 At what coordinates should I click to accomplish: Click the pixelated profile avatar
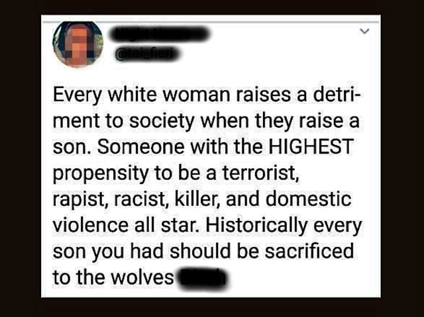pyautogui.click(x=78, y=44)
